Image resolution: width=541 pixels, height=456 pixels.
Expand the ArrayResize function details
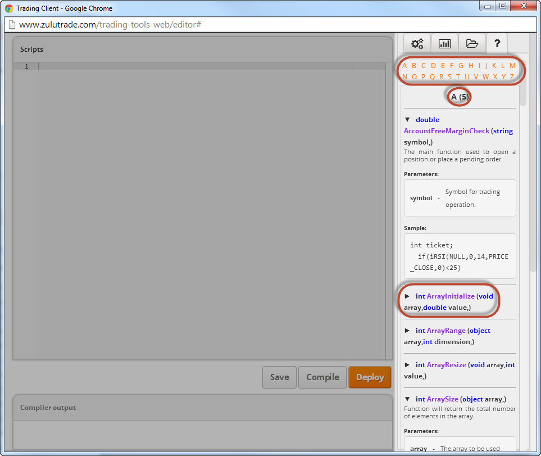pyautogui.click(x=407, y=365)
